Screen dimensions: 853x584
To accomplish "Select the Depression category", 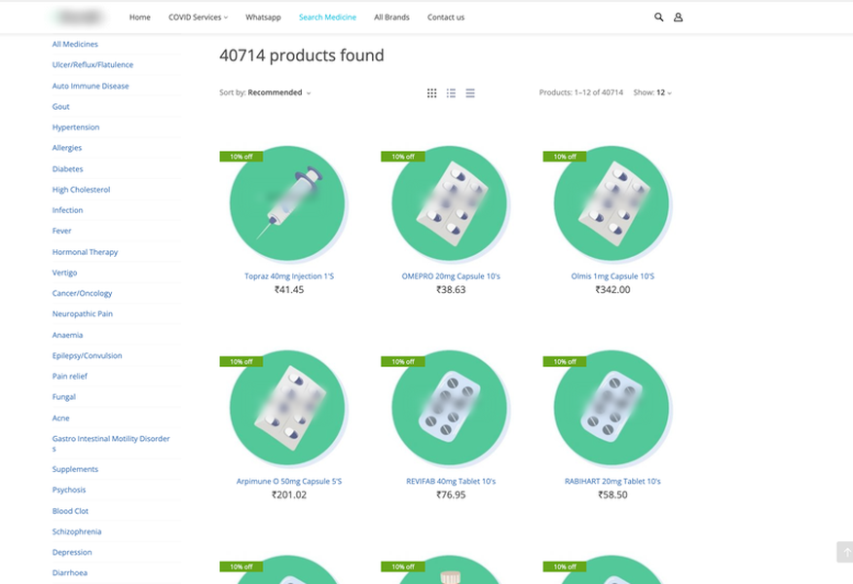I will (72, 553).
